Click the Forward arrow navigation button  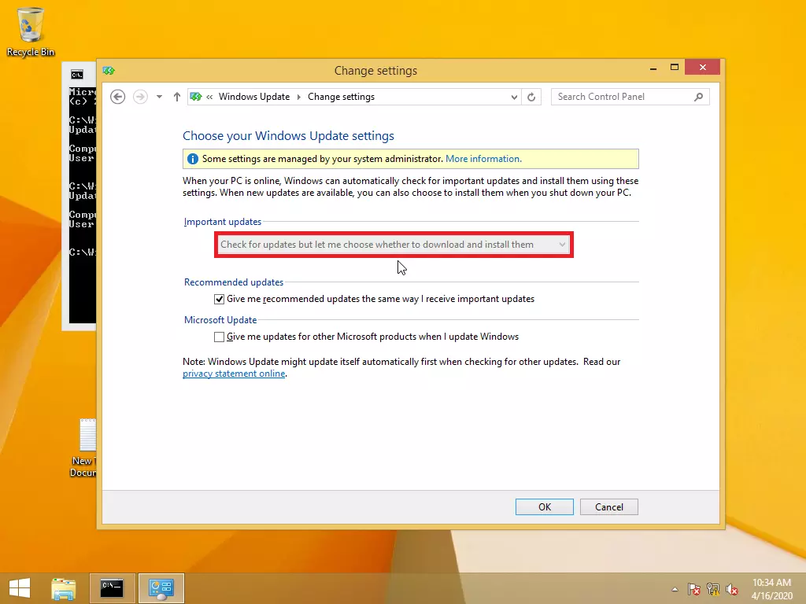[x=140, y=97]
